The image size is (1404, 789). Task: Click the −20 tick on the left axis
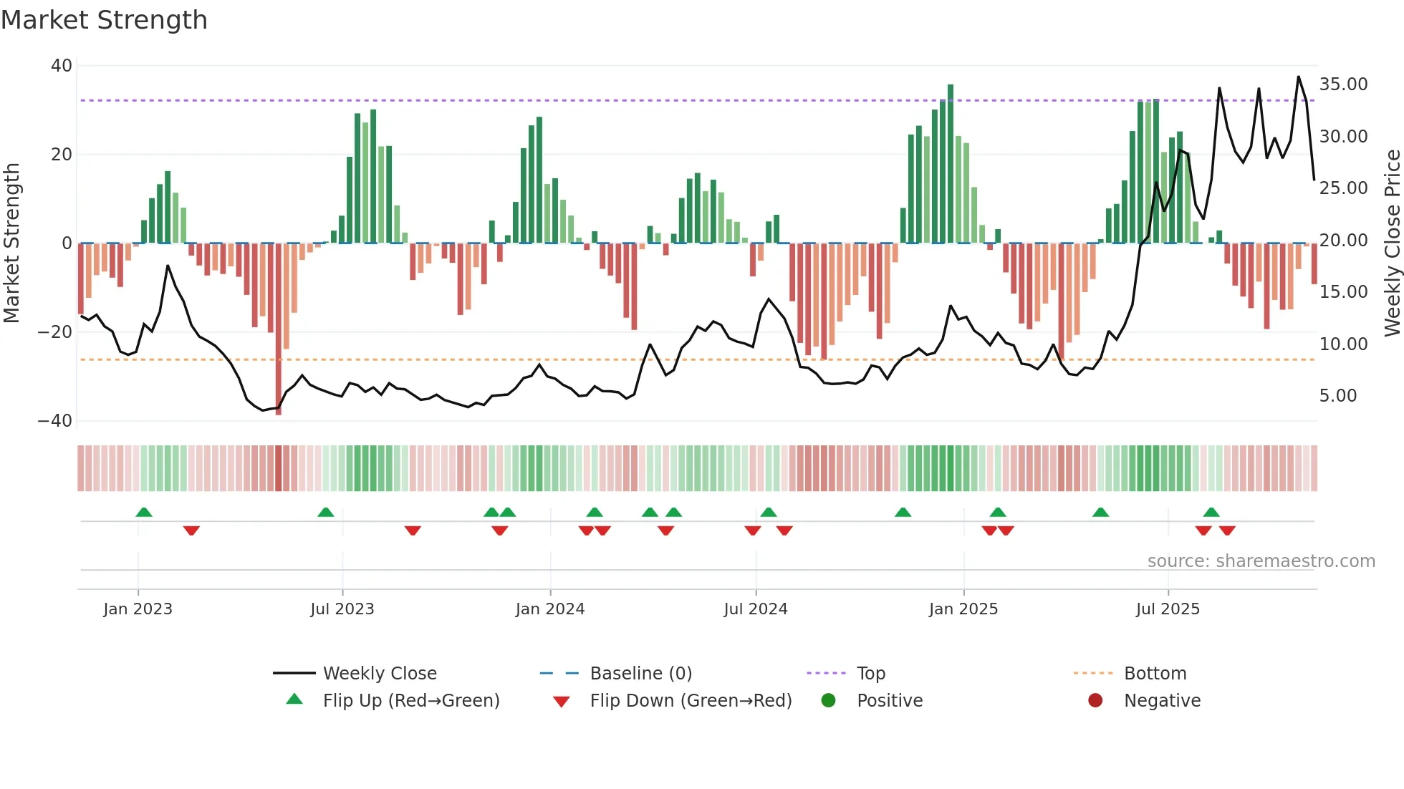click(55, 332)
